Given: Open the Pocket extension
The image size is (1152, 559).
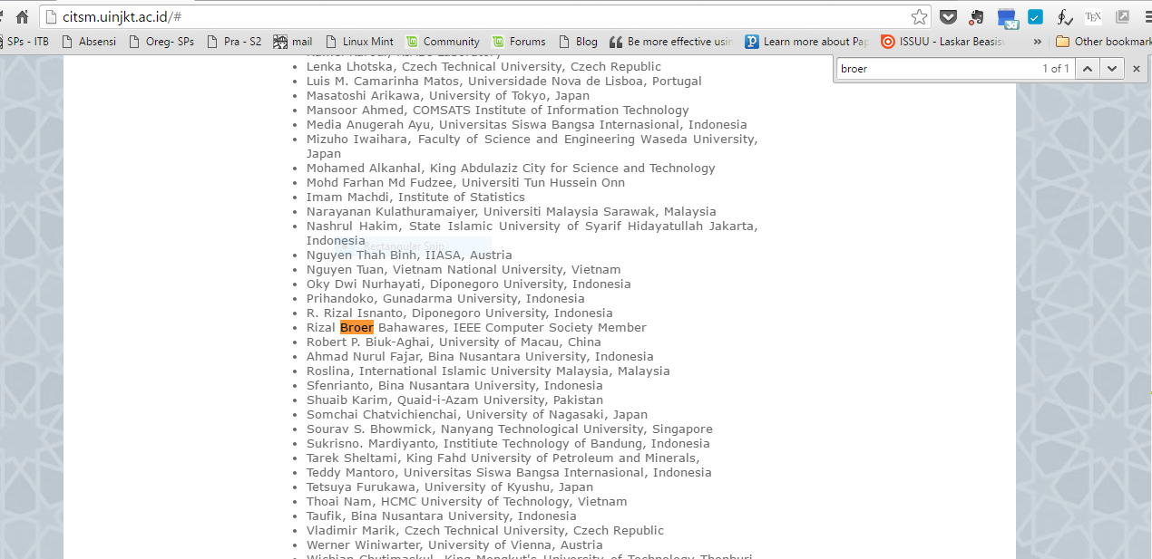Looking at the screenshot, I should (948, 16).
